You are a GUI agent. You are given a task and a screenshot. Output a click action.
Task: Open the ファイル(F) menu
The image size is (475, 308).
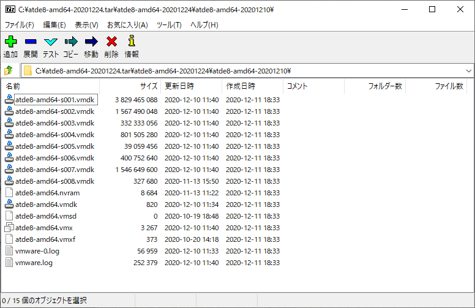[20, 25]
